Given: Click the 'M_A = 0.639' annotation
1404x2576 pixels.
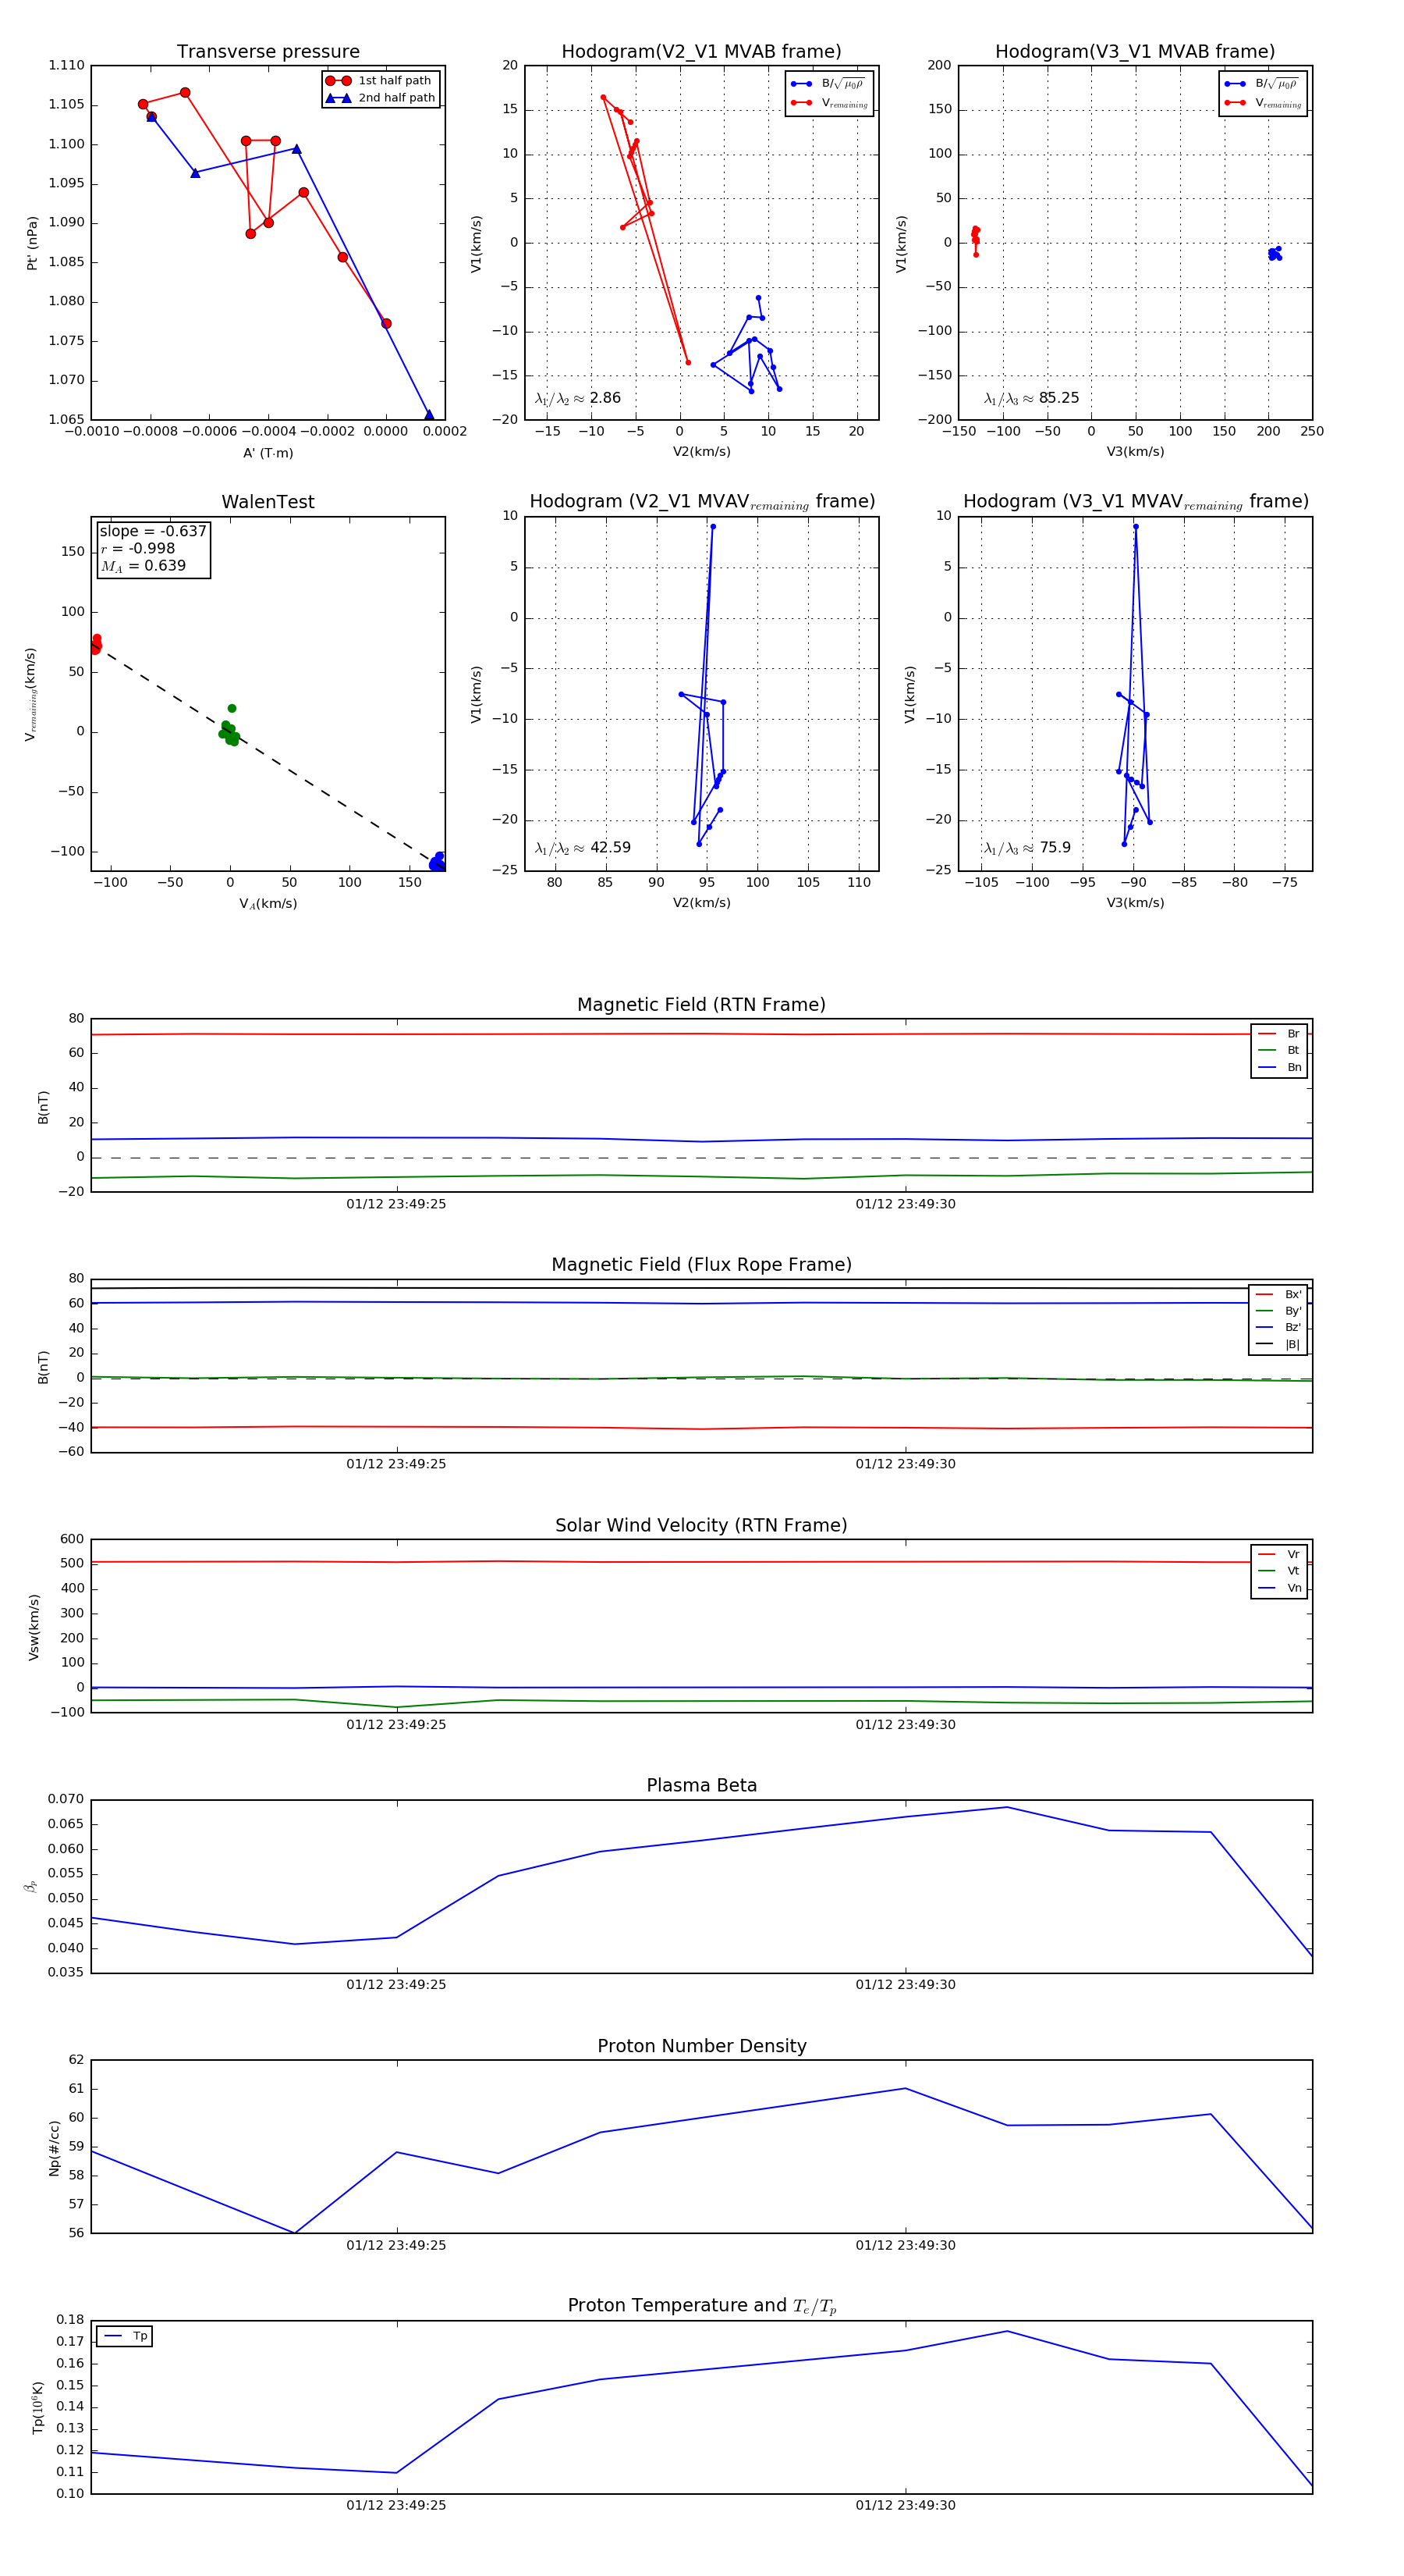Looking at the screenshot, I should point(143,566).
